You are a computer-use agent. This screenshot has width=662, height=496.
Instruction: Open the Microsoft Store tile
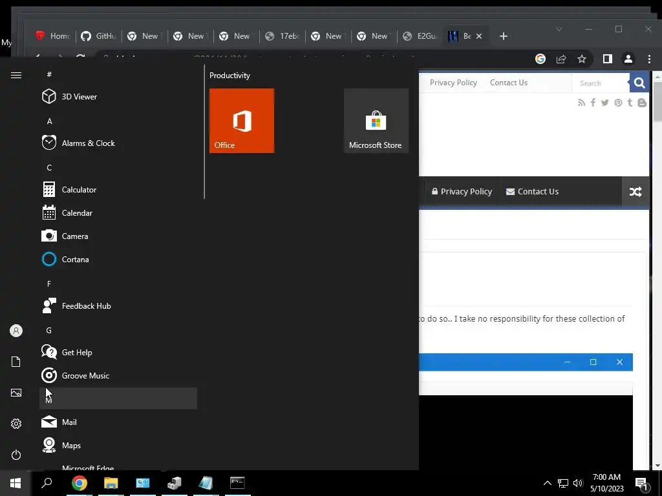point(376,121)
